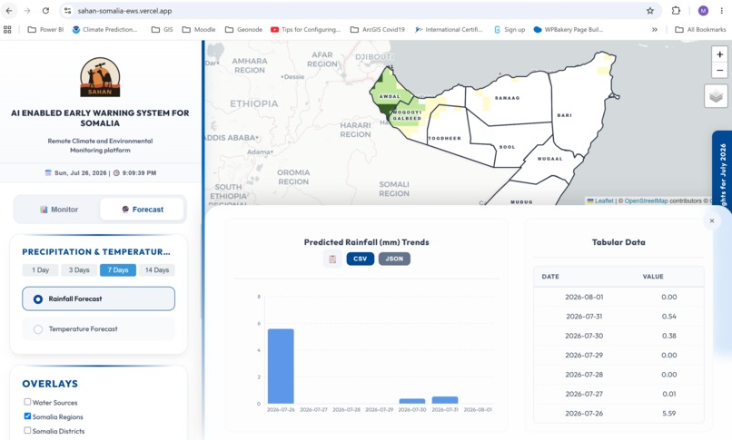Zoom out on the map with minus
This screenshot has width=732, height=440.
tap(719, 71)
